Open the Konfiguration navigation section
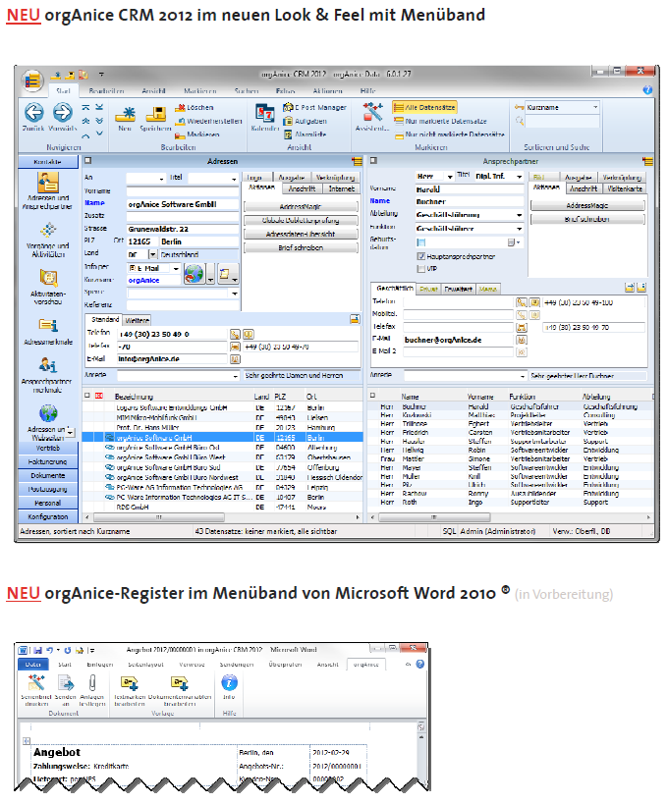The width and height of the screenshot is (668, 804). click(48, 516)
